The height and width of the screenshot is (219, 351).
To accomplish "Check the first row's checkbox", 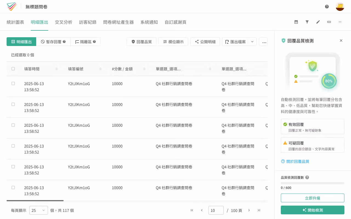I will (13, 83).
